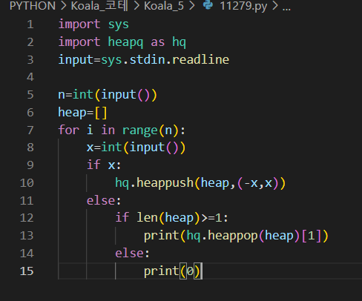
Task: Click 'heappush' on line 10
Action: [165, 183]
